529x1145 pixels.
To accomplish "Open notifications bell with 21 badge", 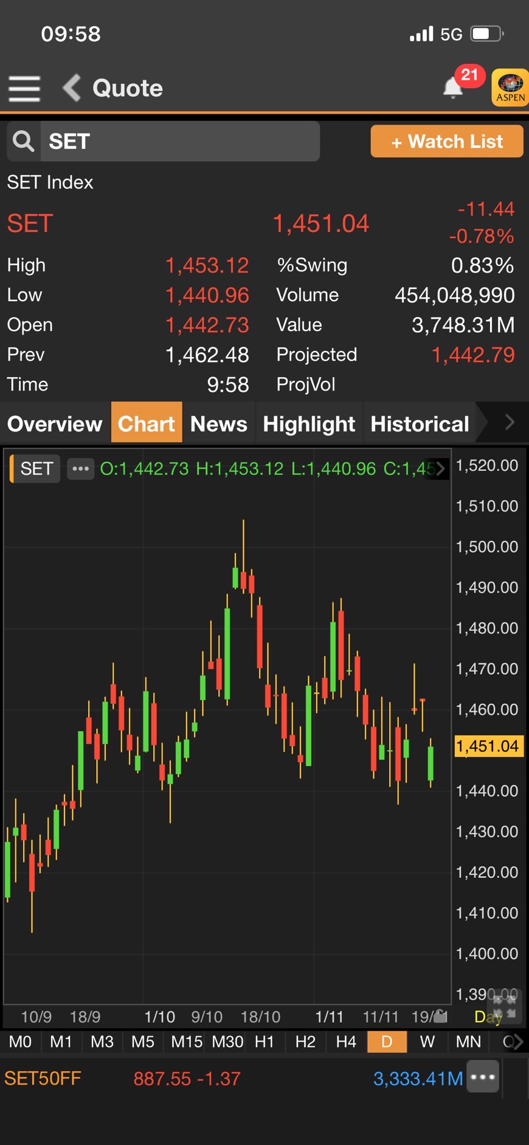I will [453, 88].
